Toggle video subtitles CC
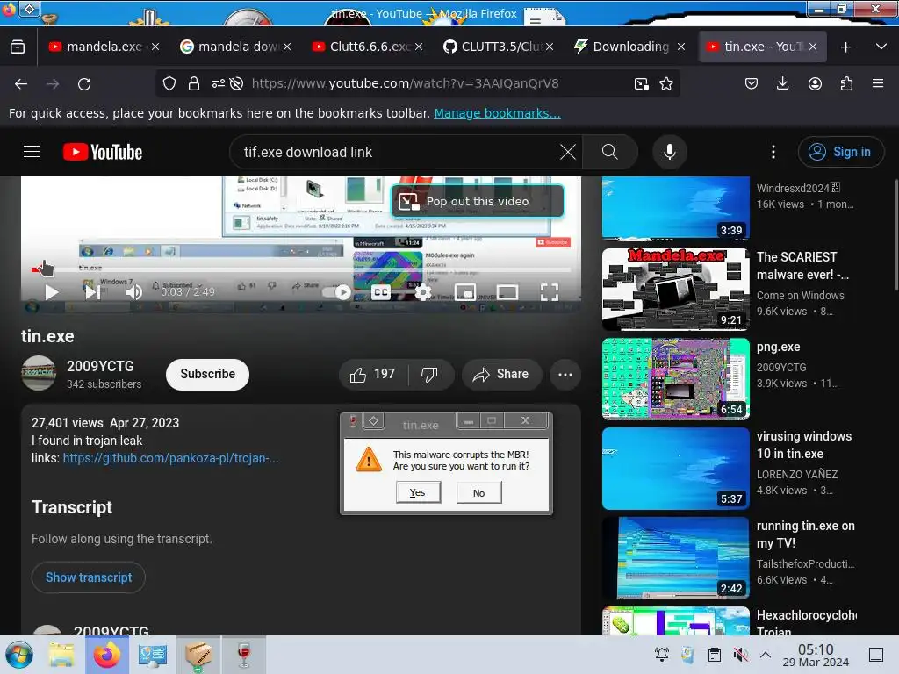The image size is (899, 674). [381, 292]
